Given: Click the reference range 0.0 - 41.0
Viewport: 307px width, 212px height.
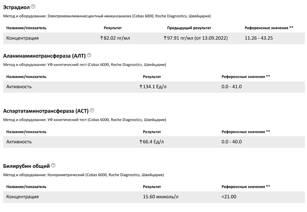Looking at the screenshot, I should (231, 87).
